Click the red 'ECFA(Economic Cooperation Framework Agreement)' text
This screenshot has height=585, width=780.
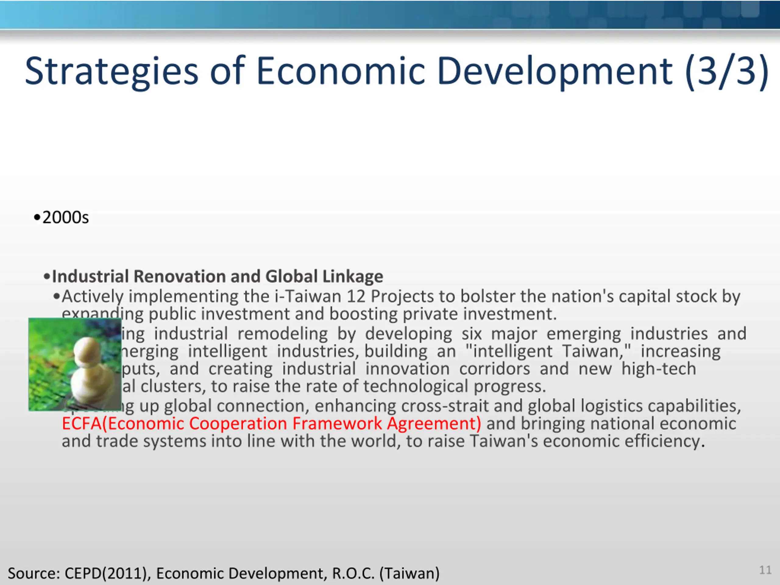[x=271, y=423]
